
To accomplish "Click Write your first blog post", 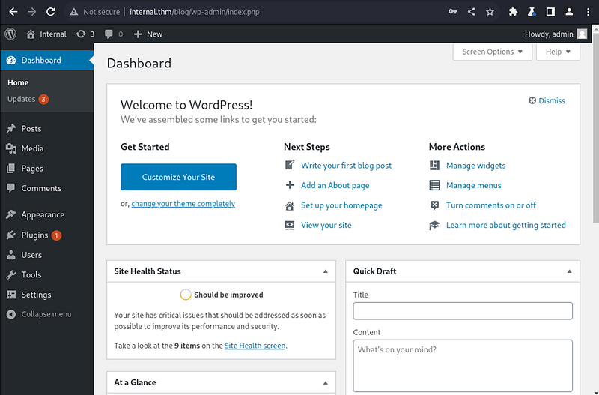I will click(x=346, y=166).
